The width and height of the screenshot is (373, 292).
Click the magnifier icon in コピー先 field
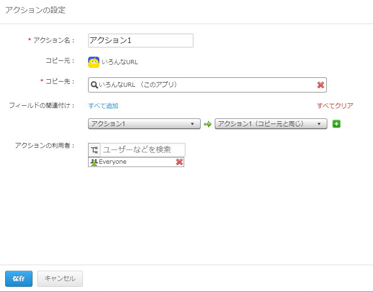(94, 85)
